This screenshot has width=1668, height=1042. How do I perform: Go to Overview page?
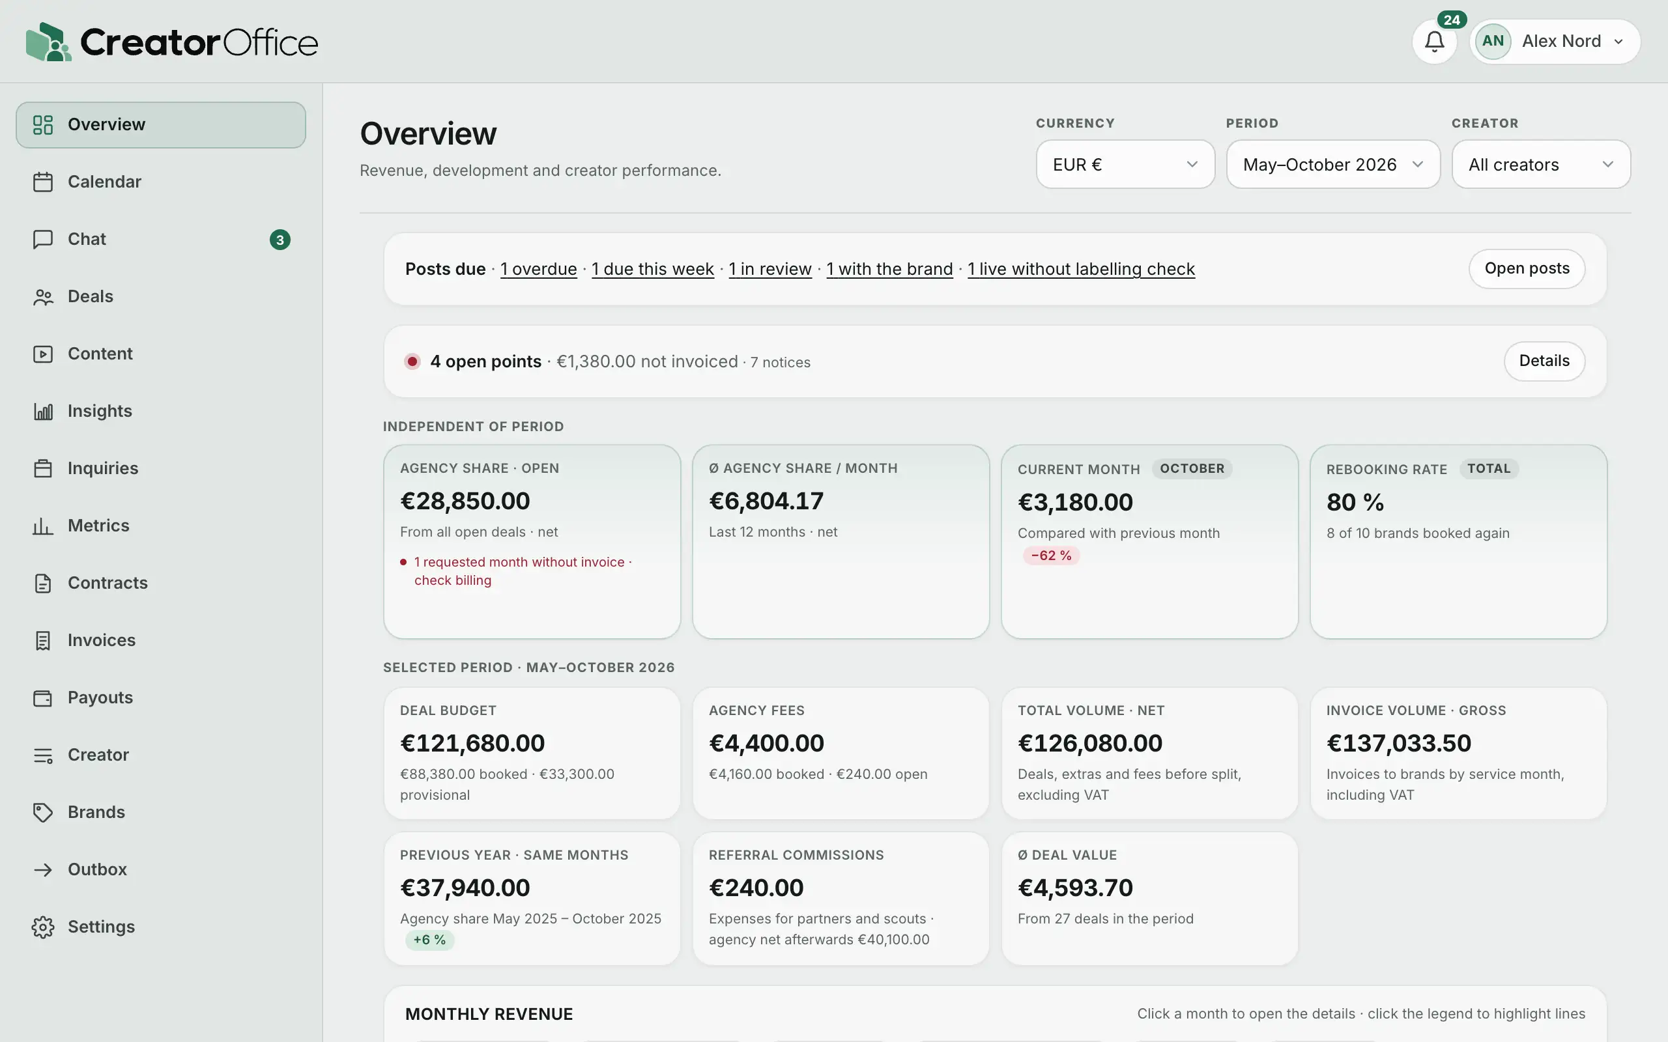point(160,125)
